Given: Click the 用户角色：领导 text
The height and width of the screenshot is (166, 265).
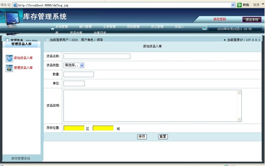Looking at the screenshot, I should [92, 40].
